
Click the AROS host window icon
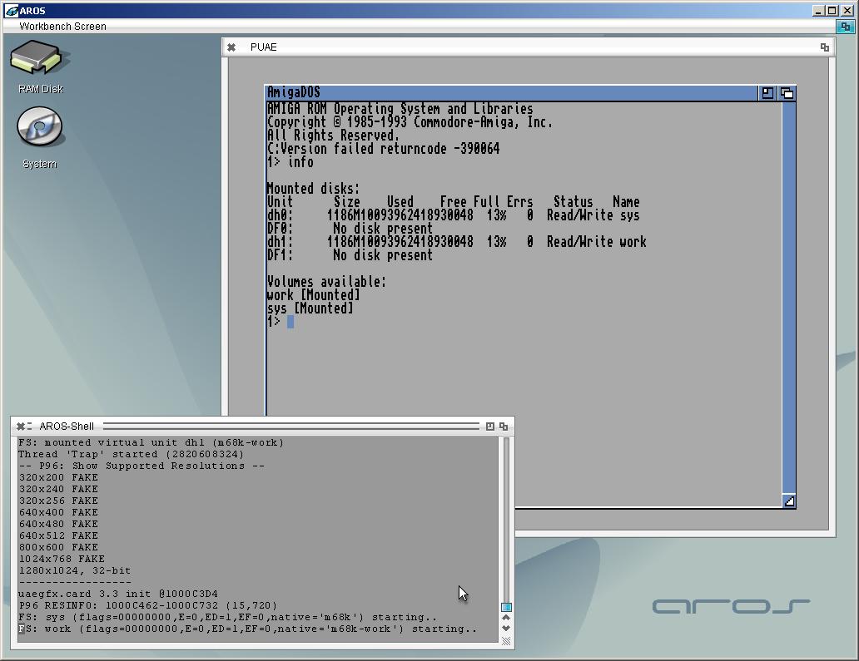point(12,11)
